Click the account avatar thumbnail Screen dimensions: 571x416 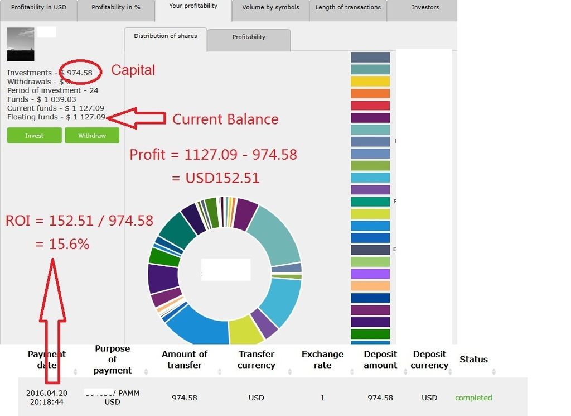tap(21, 44)
